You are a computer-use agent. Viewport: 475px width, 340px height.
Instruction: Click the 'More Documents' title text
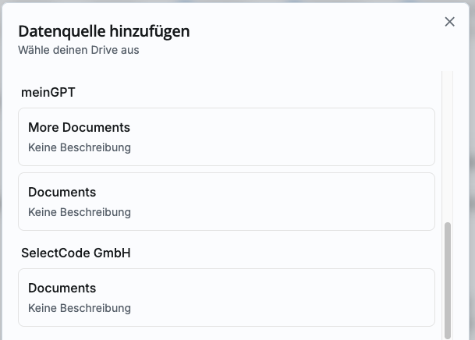(79, 127)
